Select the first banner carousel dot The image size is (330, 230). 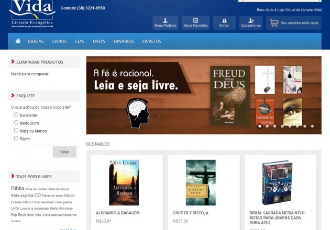pyautogui.click(x=259, y=126)
